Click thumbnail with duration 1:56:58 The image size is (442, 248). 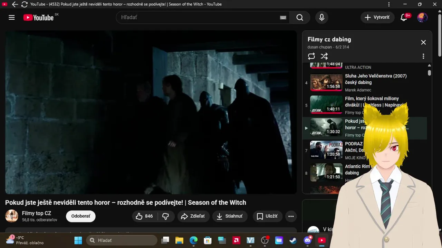pos(326,82)
